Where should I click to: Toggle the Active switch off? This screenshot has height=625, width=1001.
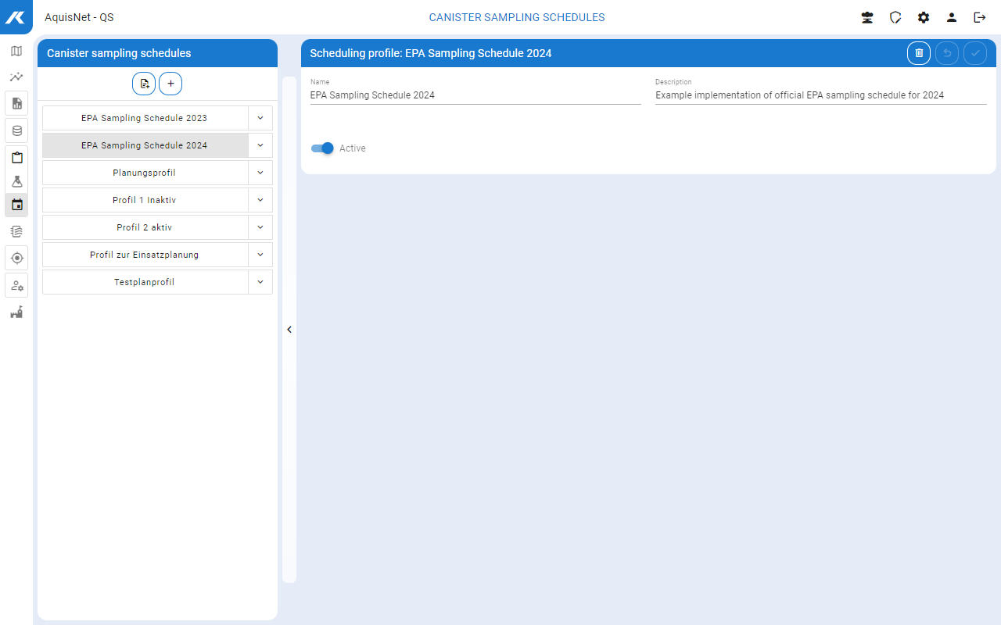point(322,148)
